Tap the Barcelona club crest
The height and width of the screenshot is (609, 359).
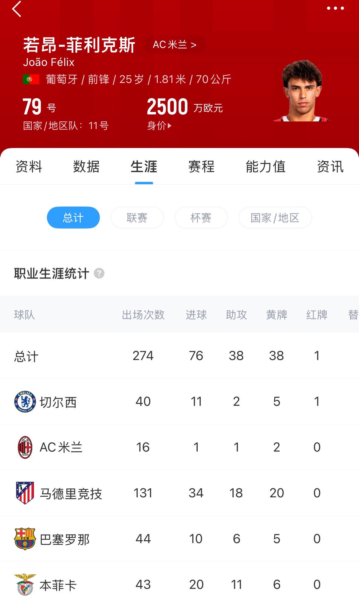coord(25,539)
